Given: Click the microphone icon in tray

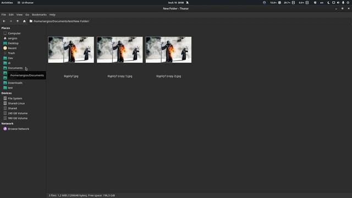Looking at the screenshot, I should coord(343,3).
